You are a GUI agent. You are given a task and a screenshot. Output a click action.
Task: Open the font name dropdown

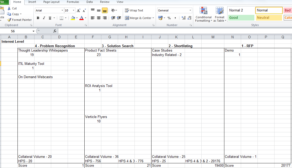point(62,10)
